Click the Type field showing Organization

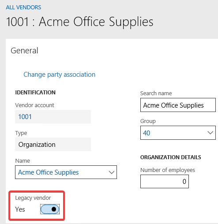click(53, 144)
